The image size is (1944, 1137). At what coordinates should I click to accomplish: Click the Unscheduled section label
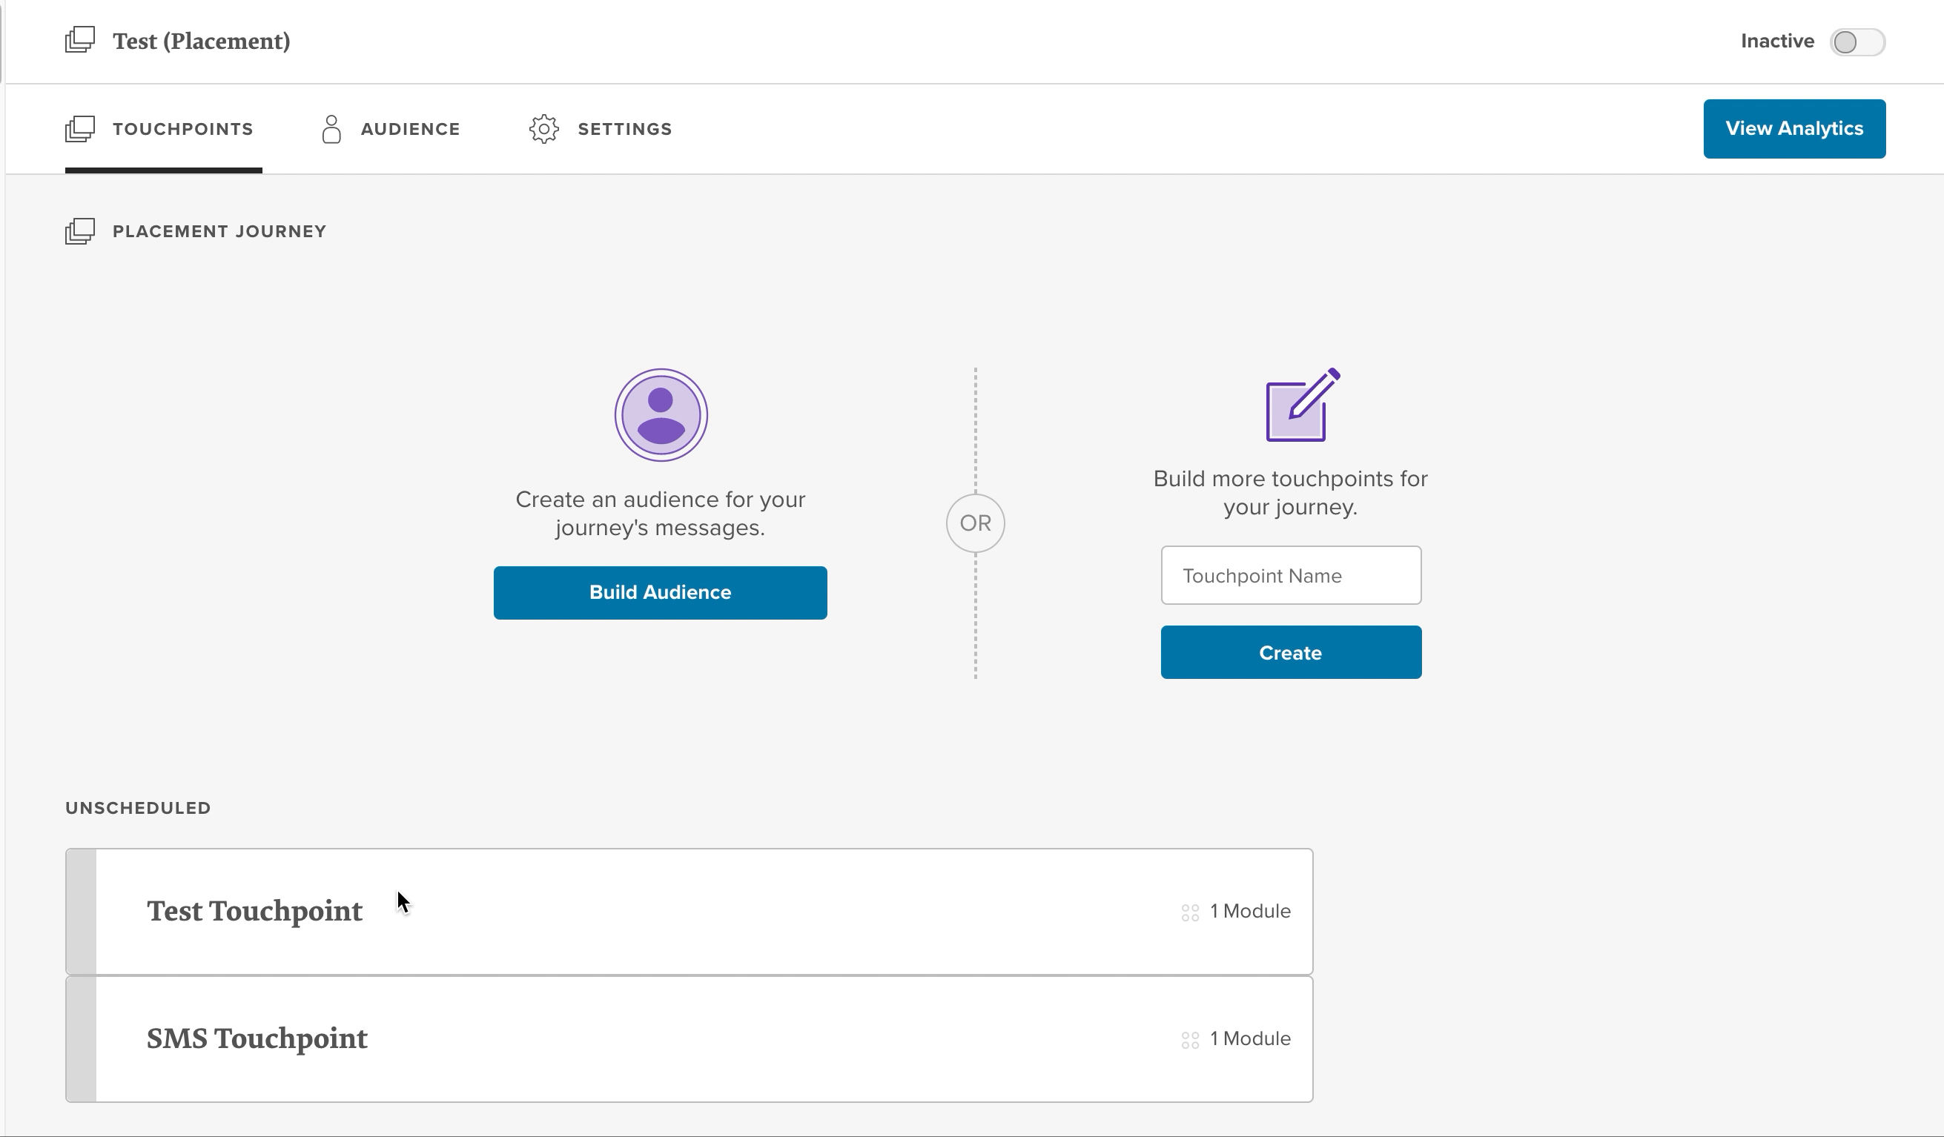(138, 808)
